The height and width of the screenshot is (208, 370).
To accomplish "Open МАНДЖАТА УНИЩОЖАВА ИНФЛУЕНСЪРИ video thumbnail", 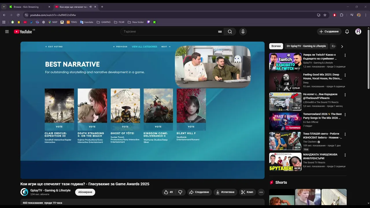I will [285, 162].
